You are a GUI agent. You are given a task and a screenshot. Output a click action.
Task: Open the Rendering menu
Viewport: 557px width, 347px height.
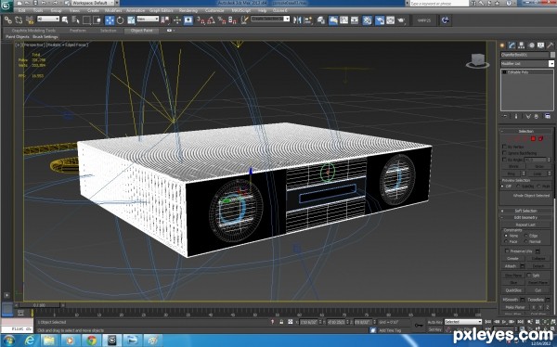188,10
